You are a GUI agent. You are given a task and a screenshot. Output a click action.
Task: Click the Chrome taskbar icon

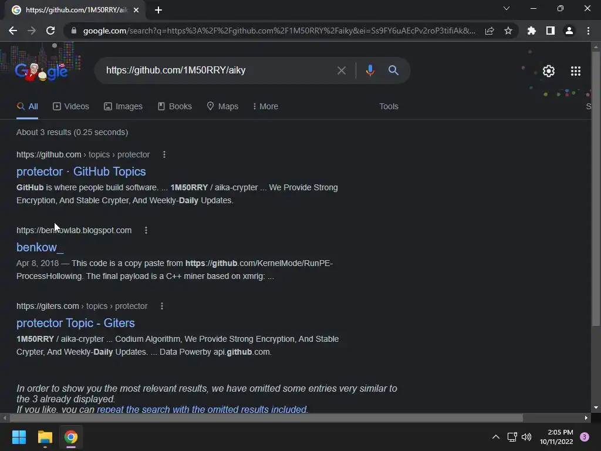70,437
